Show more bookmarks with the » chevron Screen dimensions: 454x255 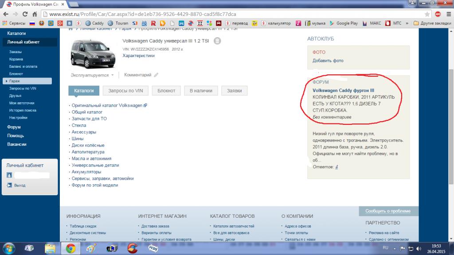[x=407, y=23]
